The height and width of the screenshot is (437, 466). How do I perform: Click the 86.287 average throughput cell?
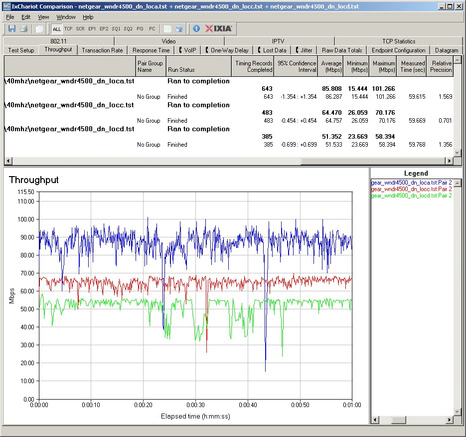pos(334,97)
